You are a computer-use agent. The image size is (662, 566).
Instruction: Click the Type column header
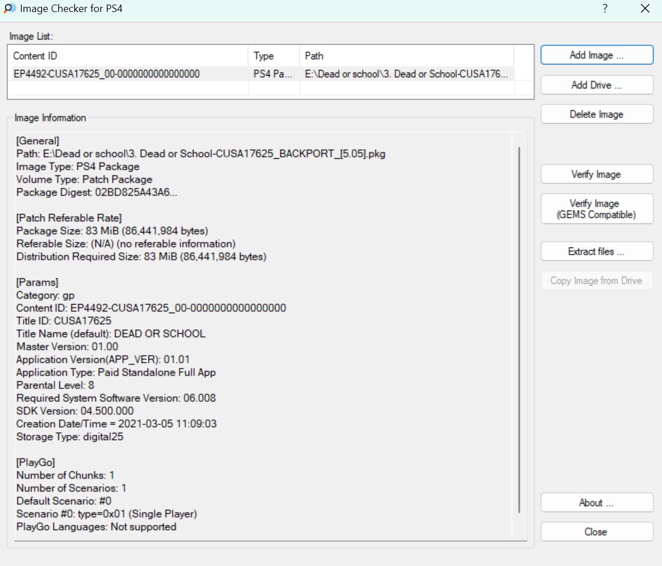click(x=274, y=56)
